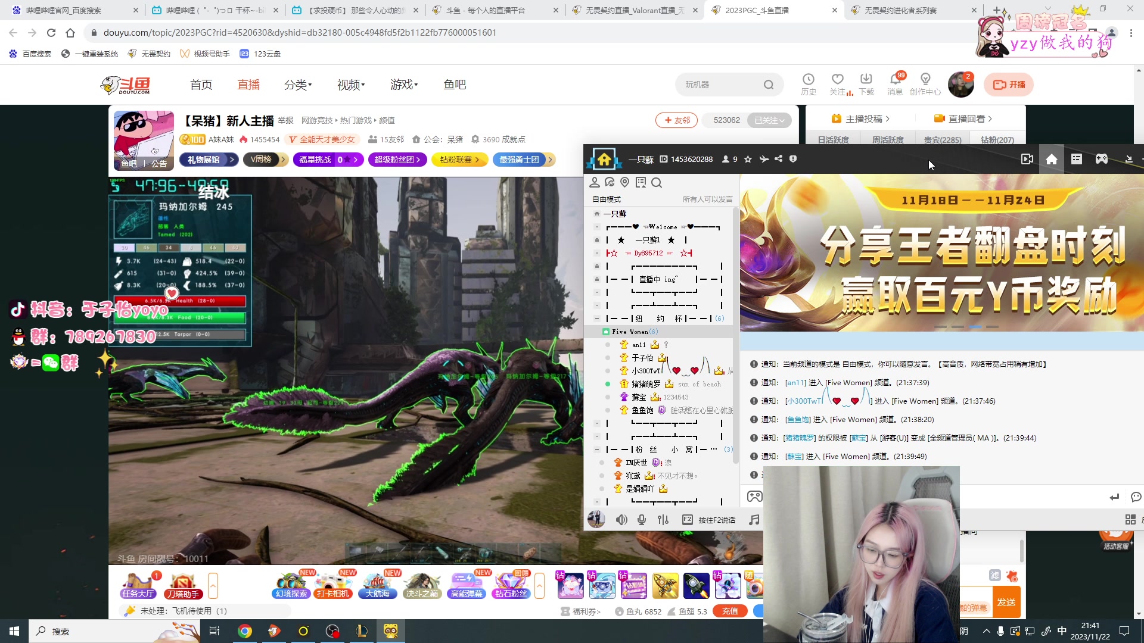Expand the 分类 dropdown menu

click(x=298, y=85)
